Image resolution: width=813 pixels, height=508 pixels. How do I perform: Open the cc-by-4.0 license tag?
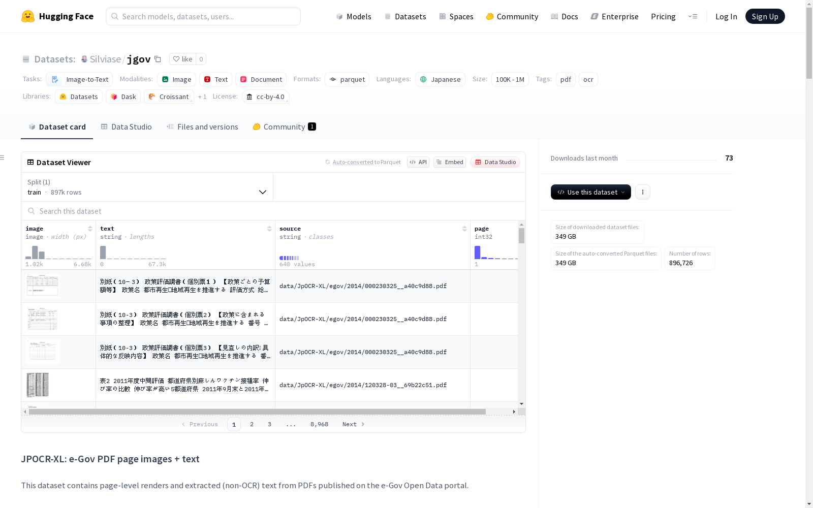[x=265, y=97]
